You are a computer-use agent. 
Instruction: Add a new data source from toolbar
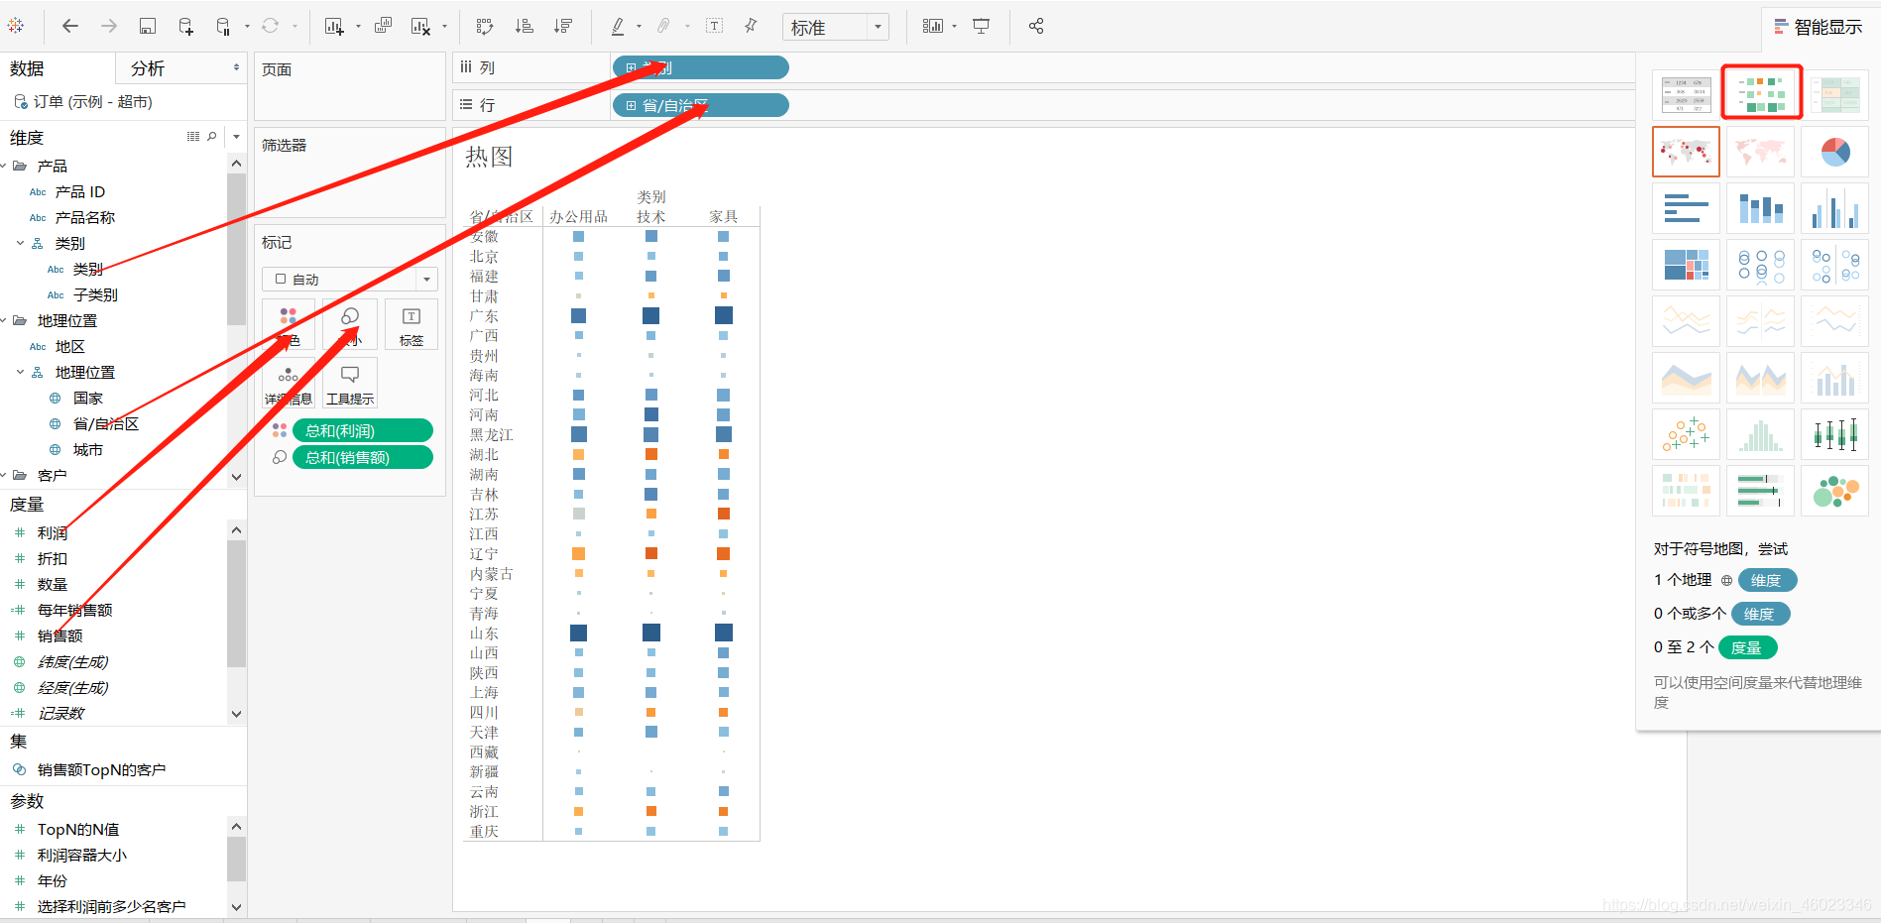[x=185, y=27]
